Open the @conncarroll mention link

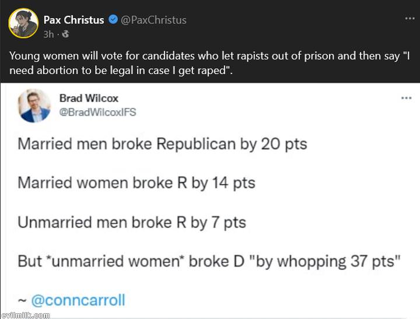77,301
